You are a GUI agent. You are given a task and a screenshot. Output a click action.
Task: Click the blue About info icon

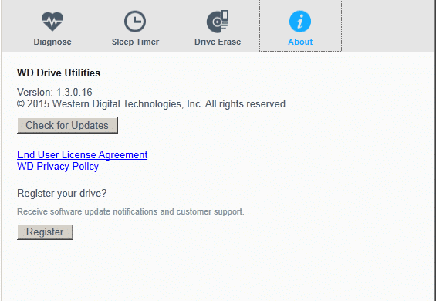coord(300,22)
